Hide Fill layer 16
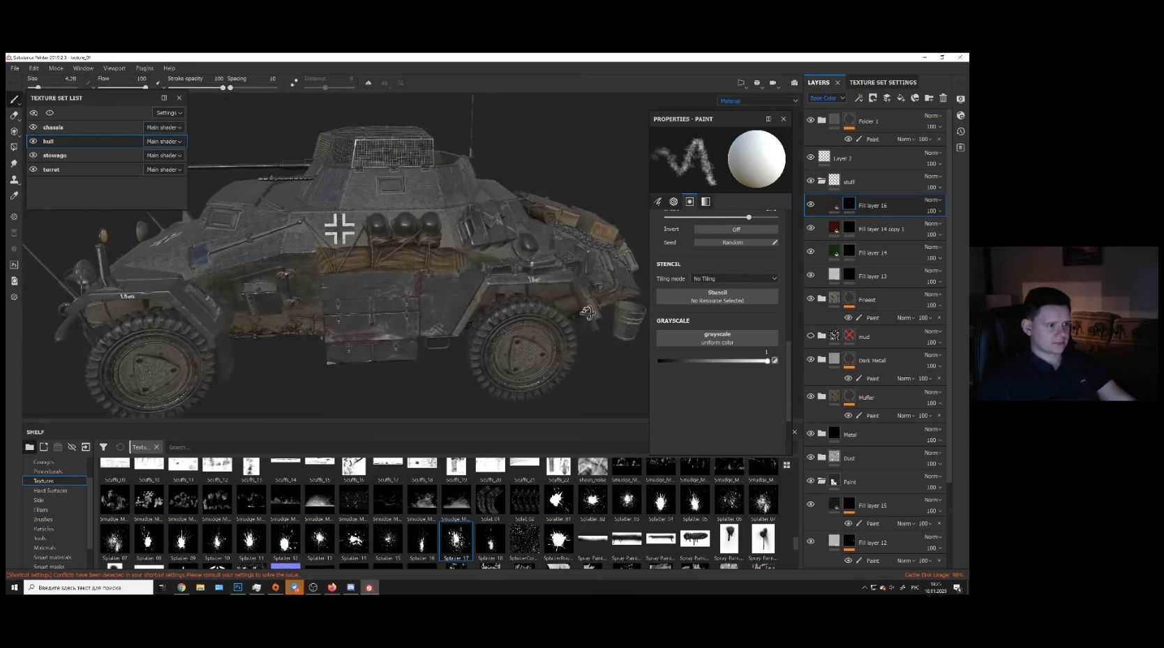 coord(810,204)
